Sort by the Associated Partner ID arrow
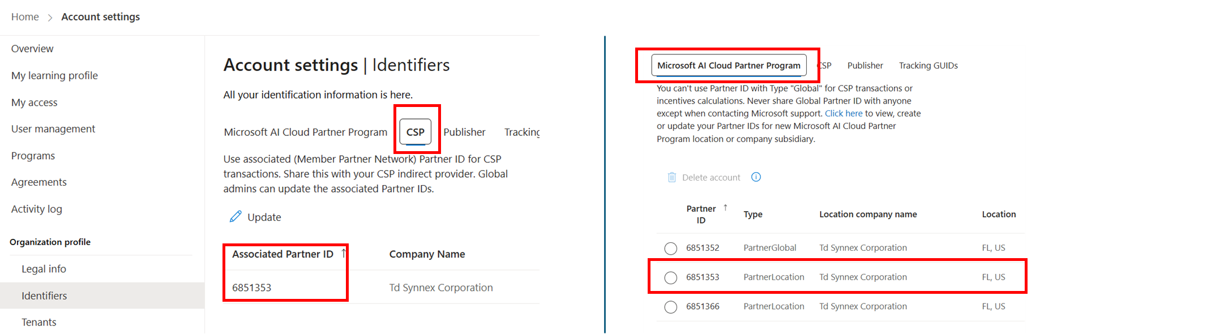 pos(343,253)
